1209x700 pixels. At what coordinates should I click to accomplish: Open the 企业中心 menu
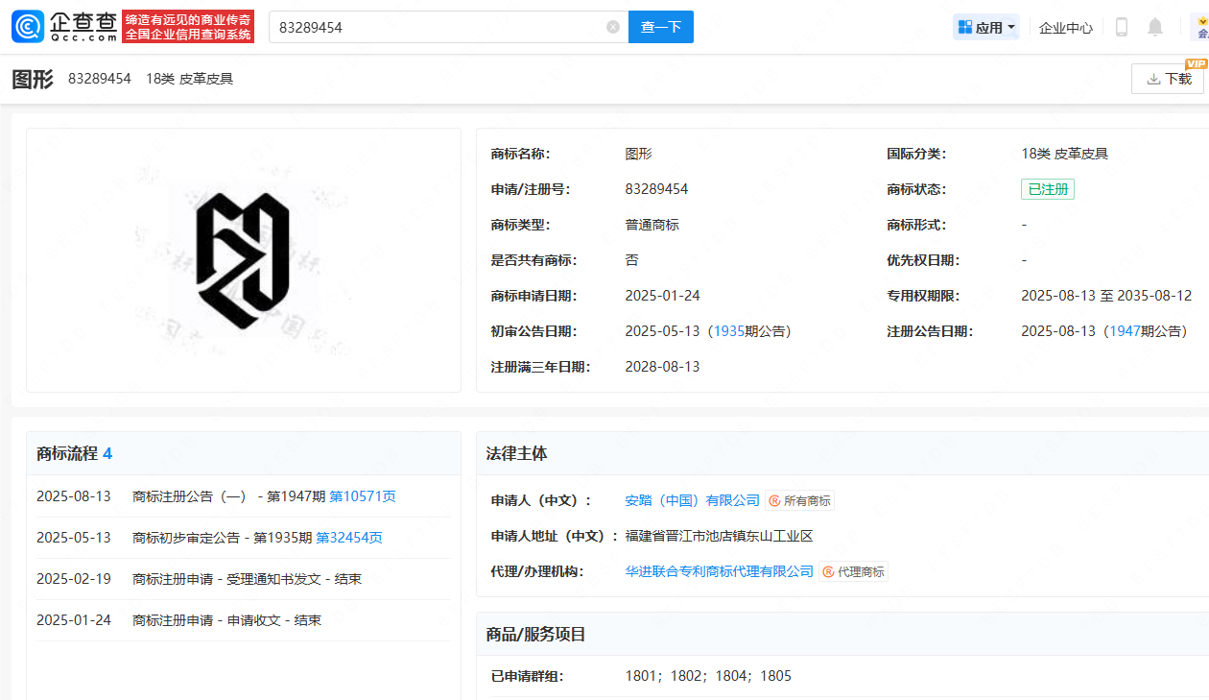(x=1066, y=28)
